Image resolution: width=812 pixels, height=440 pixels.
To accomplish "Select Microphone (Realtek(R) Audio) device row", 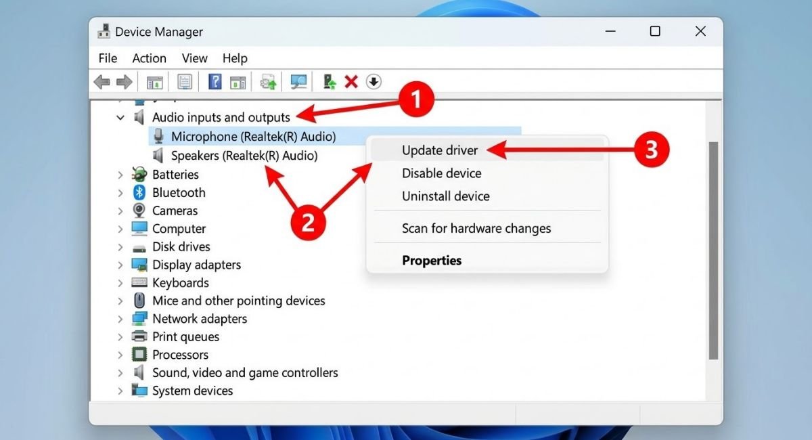I will point(253,136).
